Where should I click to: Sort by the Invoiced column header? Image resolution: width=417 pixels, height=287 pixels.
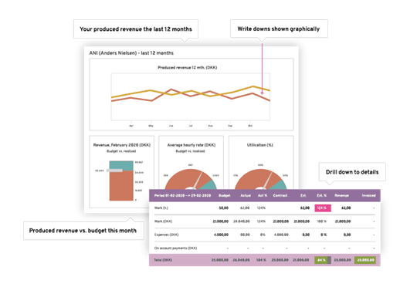(368, 196)
